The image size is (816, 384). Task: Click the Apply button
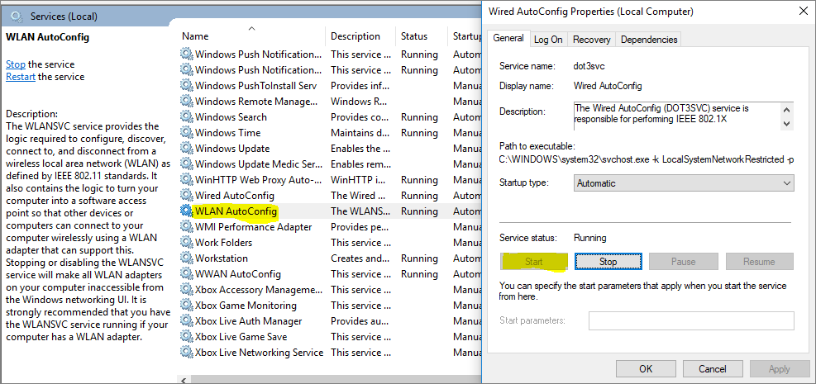point(779,369)
